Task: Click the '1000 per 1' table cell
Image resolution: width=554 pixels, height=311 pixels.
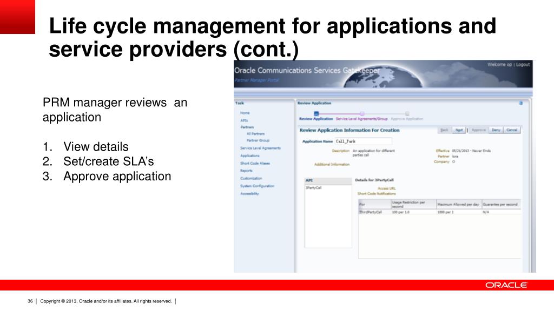Action: tap(446, 212)
